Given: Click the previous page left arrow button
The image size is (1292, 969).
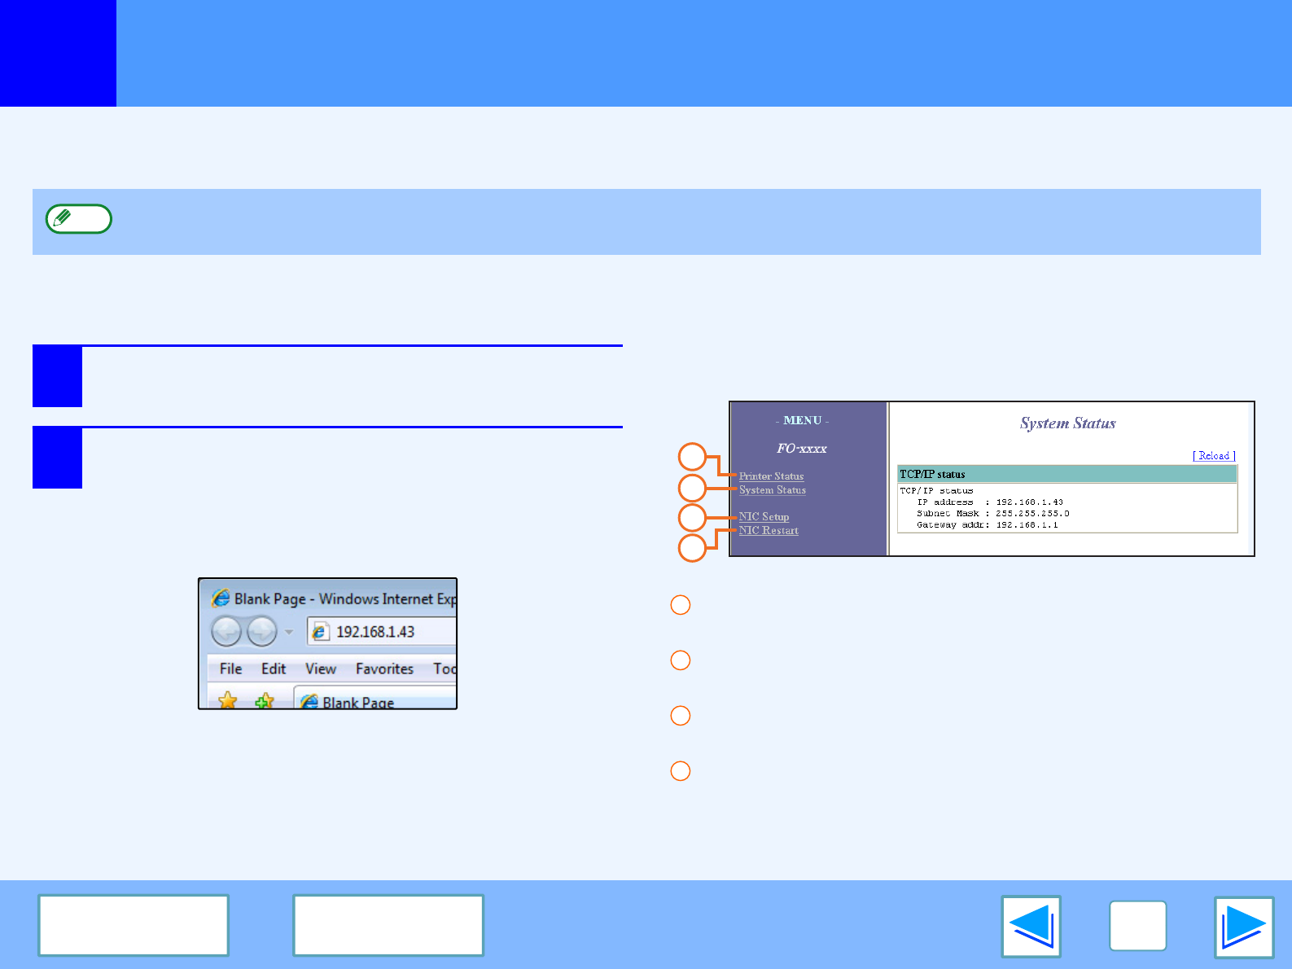Looking at the screenshot, I should coord(1031,927).
